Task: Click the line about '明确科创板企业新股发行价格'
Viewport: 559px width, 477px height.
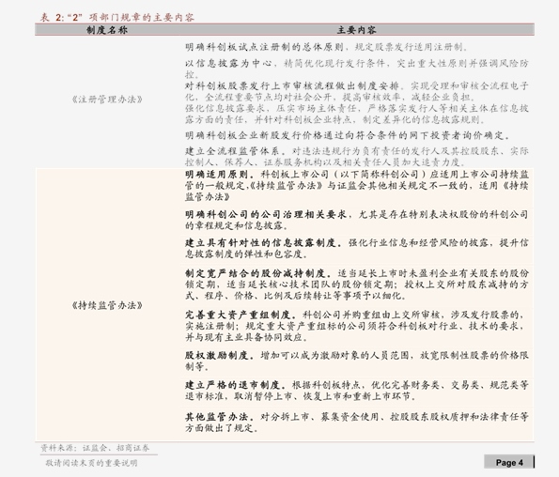Action: click(x=349, y=135)
